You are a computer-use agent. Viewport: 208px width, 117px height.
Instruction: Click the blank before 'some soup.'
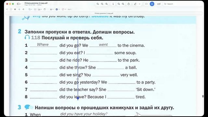click(x=100, y=53)
